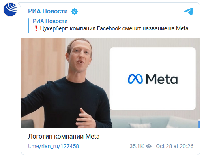
Task: Click the blue vertical quote bar
Action: [x=28, y=26]
